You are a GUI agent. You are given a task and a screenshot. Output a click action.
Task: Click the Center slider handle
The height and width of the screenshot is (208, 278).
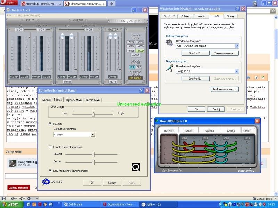pyautogui.click(x=93, y=162)
